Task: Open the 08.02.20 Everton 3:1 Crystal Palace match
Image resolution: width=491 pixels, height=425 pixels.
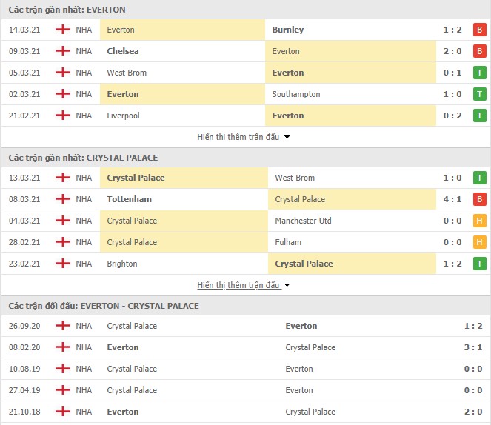Action: (x=246, y=347)
